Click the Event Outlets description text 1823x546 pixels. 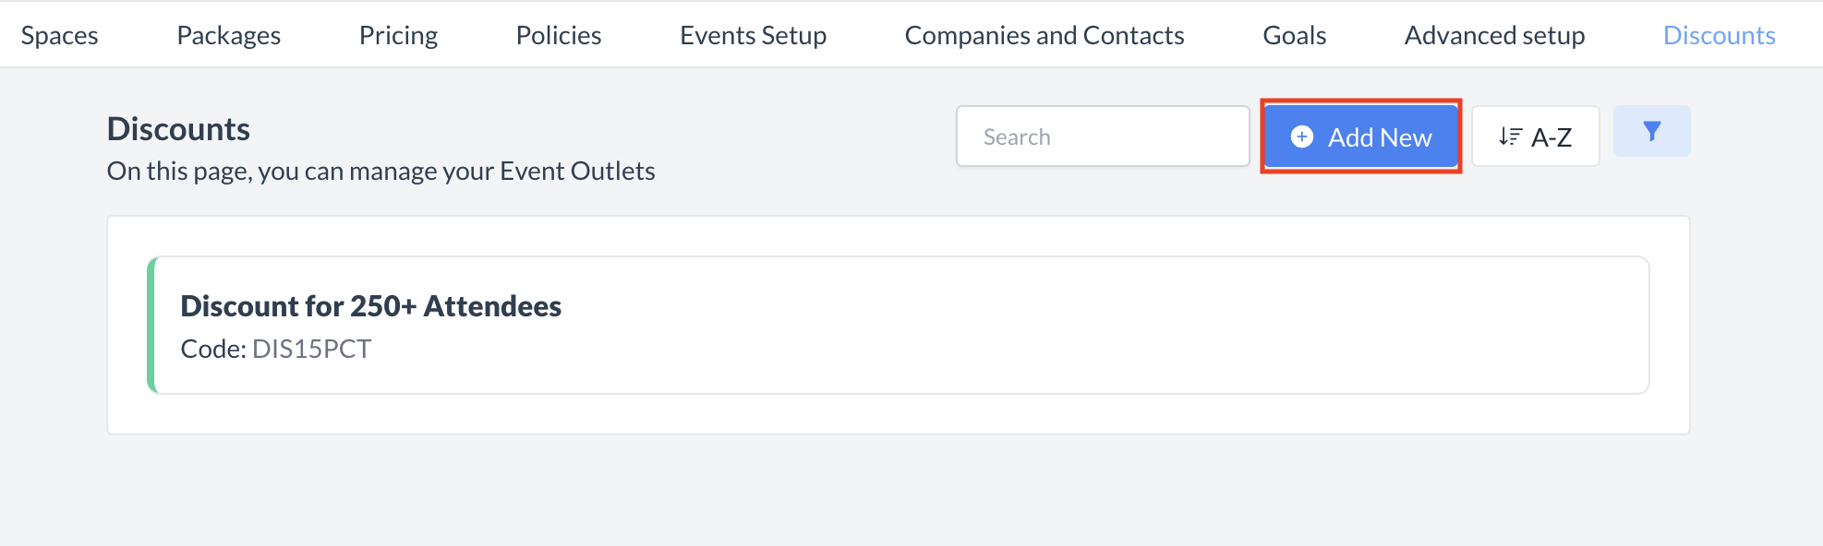[x=380, y=172]
